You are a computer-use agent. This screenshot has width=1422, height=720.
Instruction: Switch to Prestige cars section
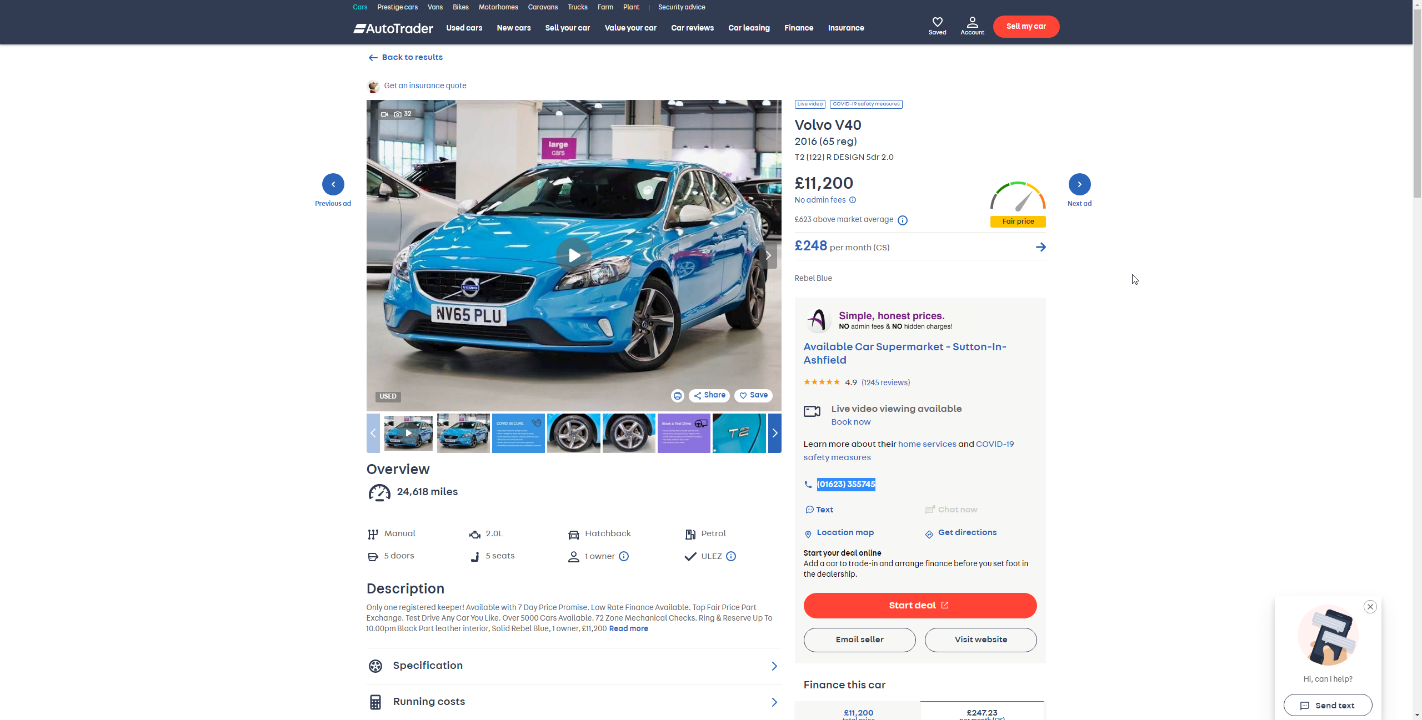[x=397, y=7]
